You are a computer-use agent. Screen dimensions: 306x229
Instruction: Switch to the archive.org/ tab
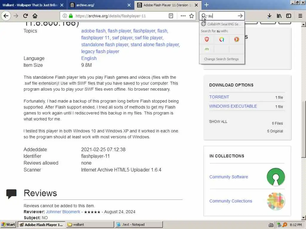pyautogui.click(x=98, y=5)
